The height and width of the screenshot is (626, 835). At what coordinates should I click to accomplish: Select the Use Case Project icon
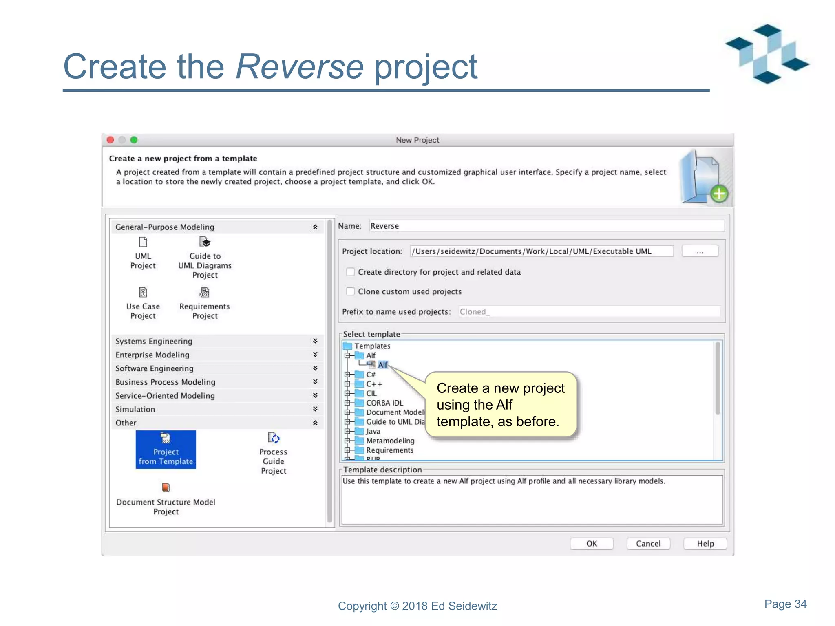coord(143,292)
